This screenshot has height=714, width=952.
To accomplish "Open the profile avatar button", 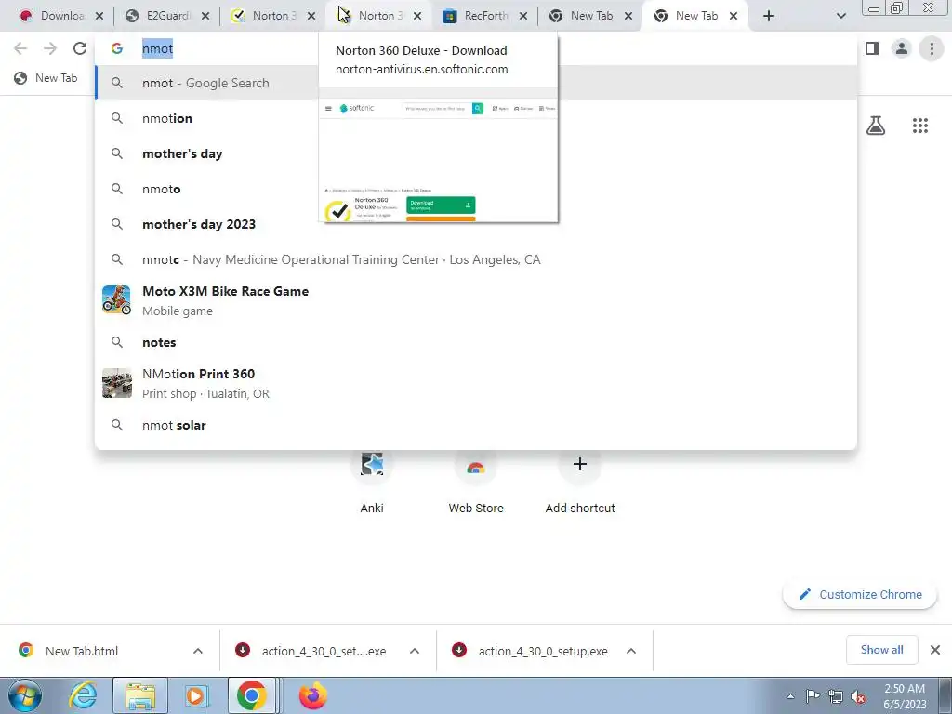I will tap(902, 48).
